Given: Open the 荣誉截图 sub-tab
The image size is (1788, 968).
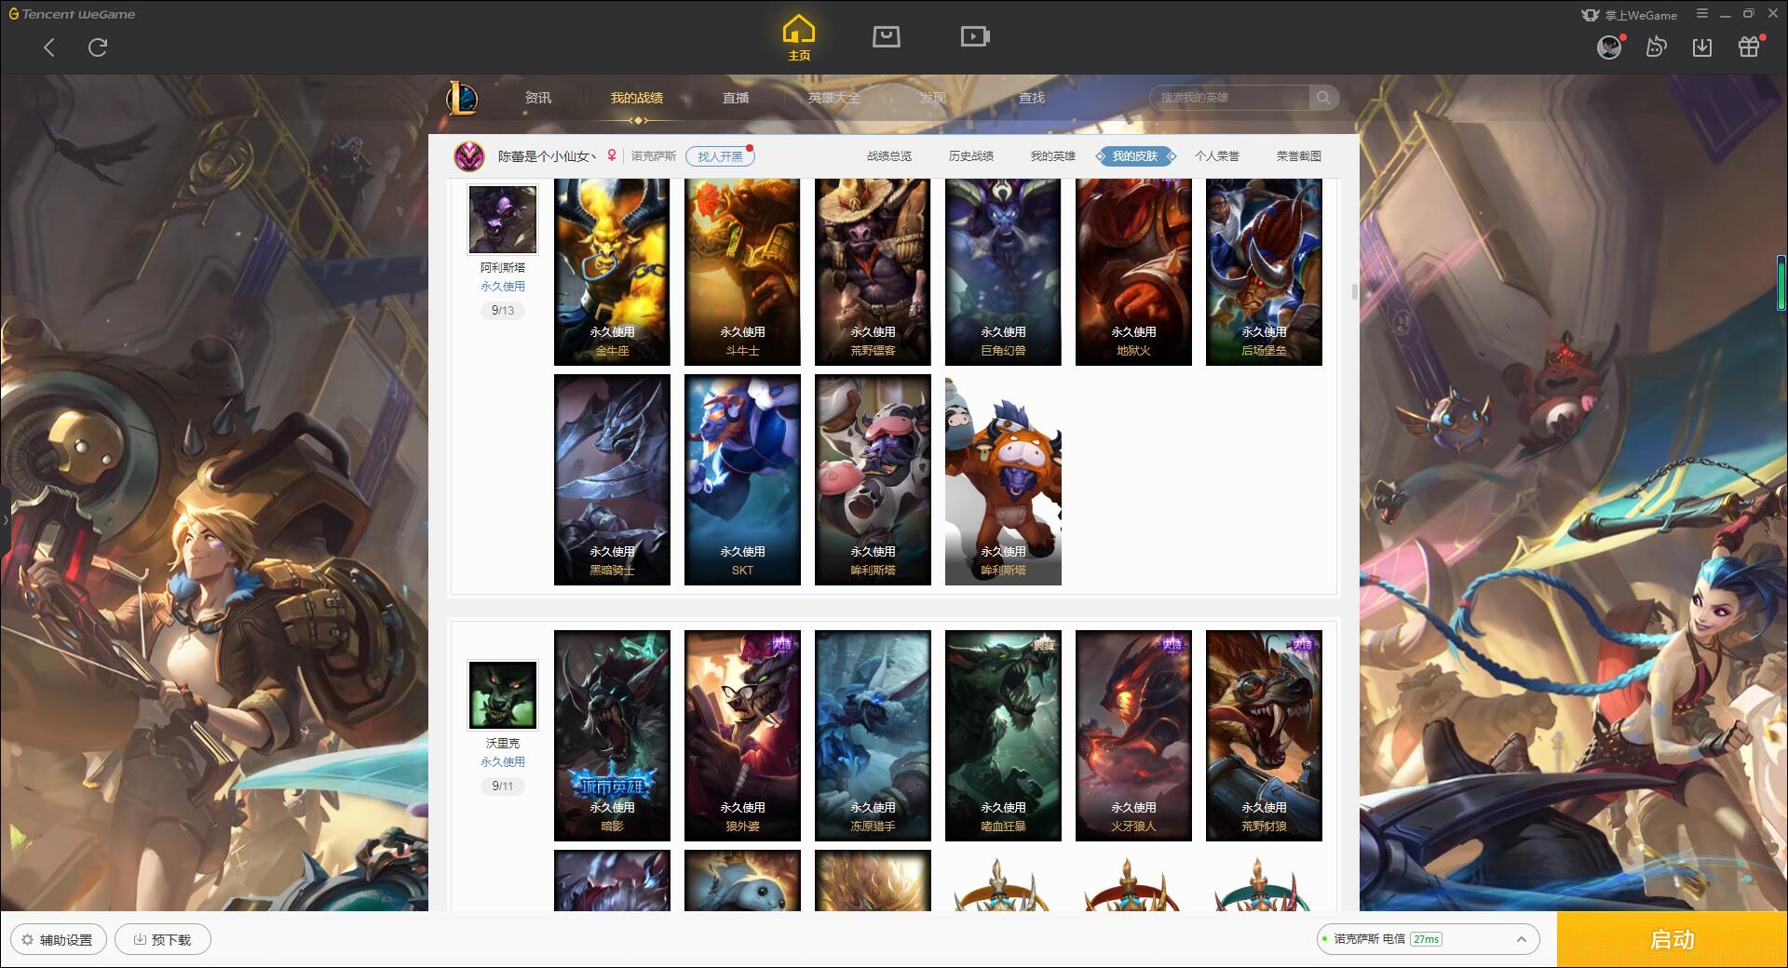Looking at the screenshot, I should pyautogui.click(x=1299, y=156).
